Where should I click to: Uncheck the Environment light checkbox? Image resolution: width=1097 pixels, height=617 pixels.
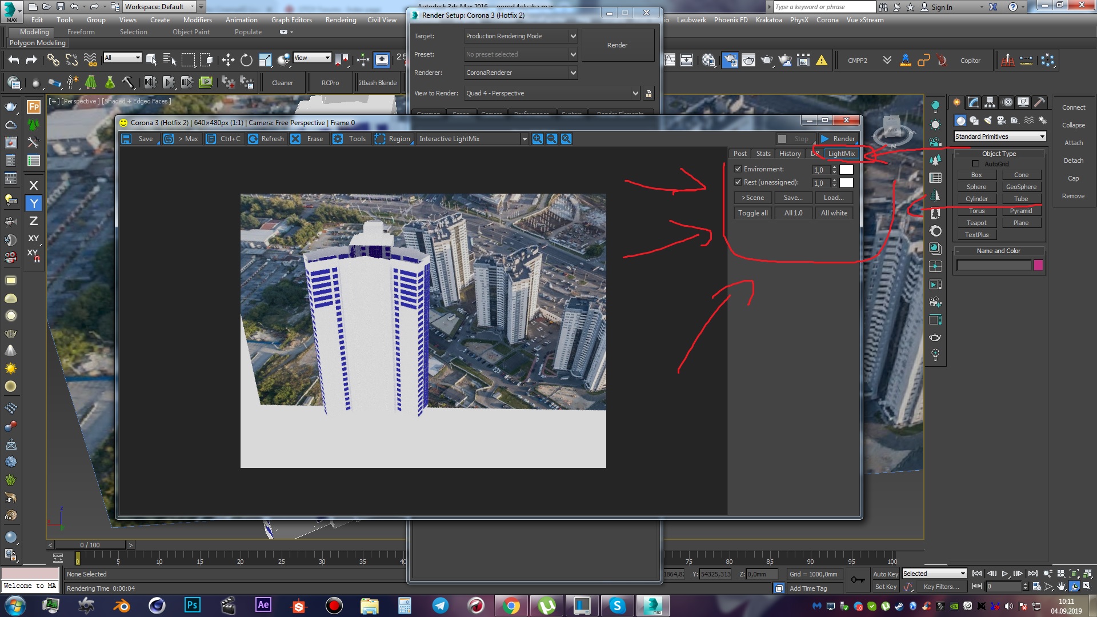(738, 169)
